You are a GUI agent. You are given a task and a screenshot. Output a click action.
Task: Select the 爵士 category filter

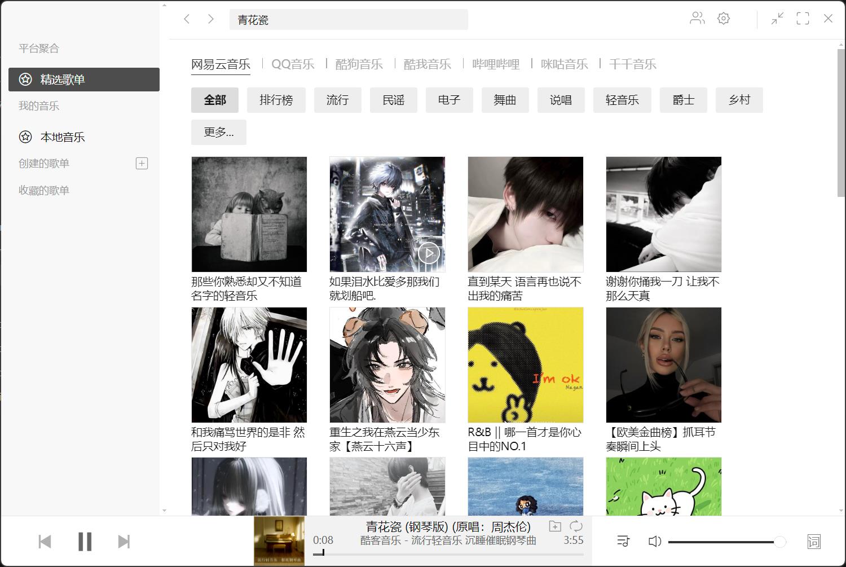coord(684,100)
